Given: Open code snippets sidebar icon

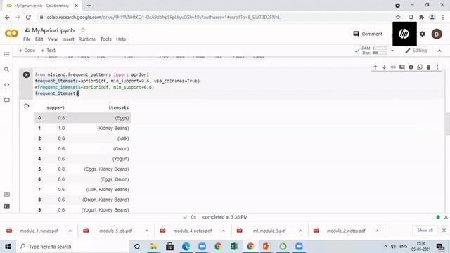Looking at the screenshot, I should click(x=6, y=85).
